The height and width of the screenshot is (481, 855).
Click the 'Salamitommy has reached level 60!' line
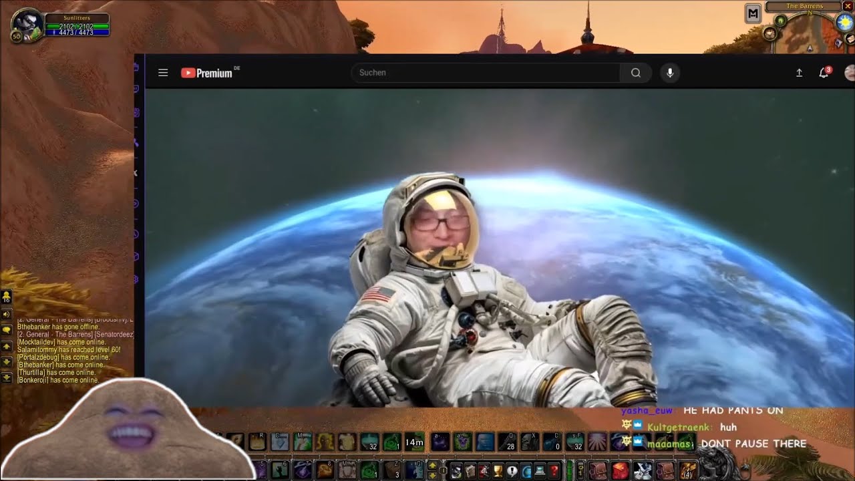(69, 350)
